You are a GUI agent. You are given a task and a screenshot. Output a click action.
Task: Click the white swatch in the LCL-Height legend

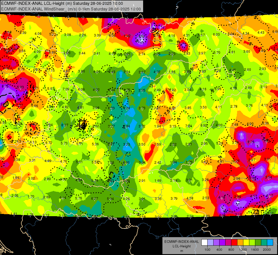[x=204, y=243]
